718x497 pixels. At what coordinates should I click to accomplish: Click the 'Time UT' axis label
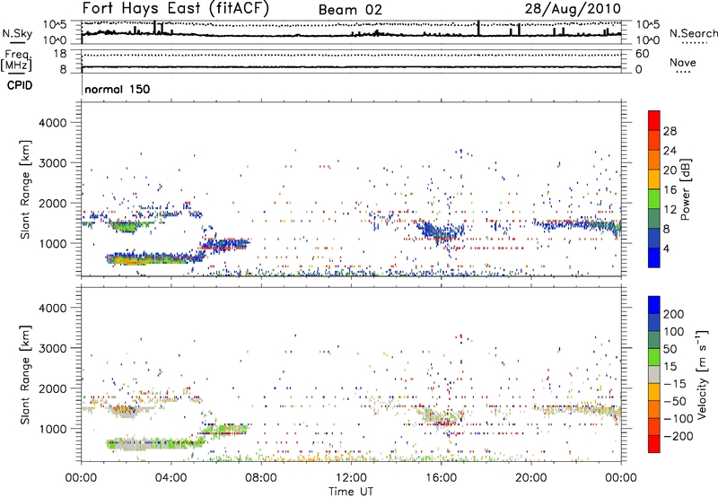coord(351,491)
